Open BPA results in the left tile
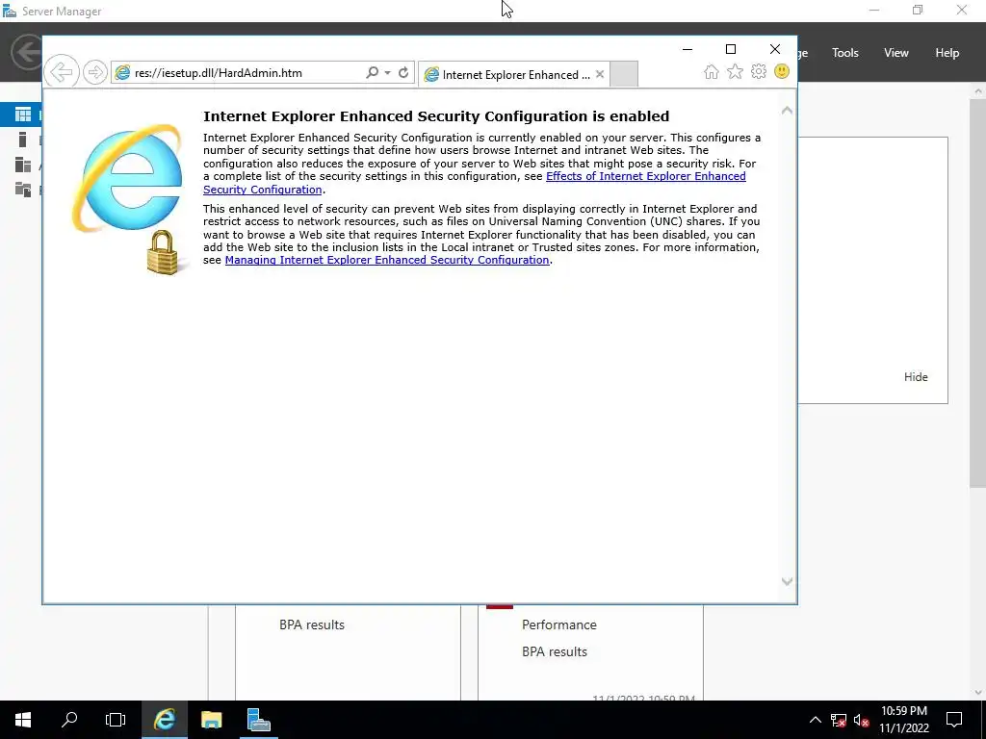The width and height of the screenshot is (986, 739). (312, 624)
